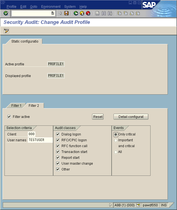
Task: Click the green Enter checkmark icon
Action: click(x=6, y=13)
